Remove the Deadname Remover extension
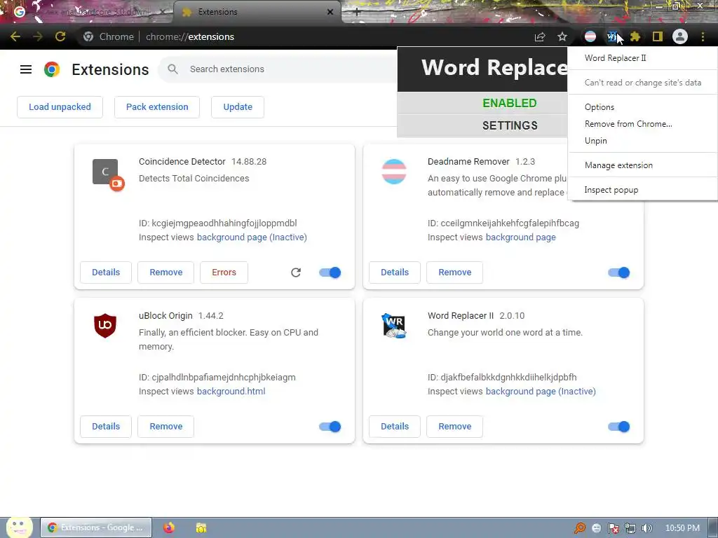The width and height of the screenshot is (718, 538). tap(454, 273)
